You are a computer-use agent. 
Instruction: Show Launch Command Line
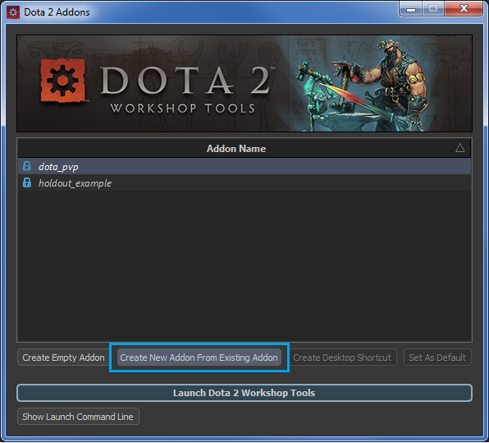click(x=78, y=417)
